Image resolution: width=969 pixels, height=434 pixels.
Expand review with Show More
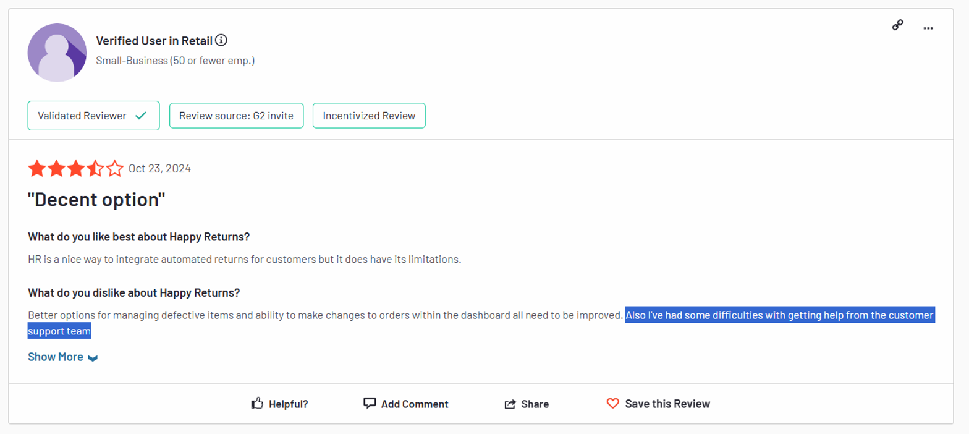(63, 357)
